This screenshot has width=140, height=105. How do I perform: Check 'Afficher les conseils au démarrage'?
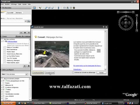pyautogui.click(x=73, y=73)
